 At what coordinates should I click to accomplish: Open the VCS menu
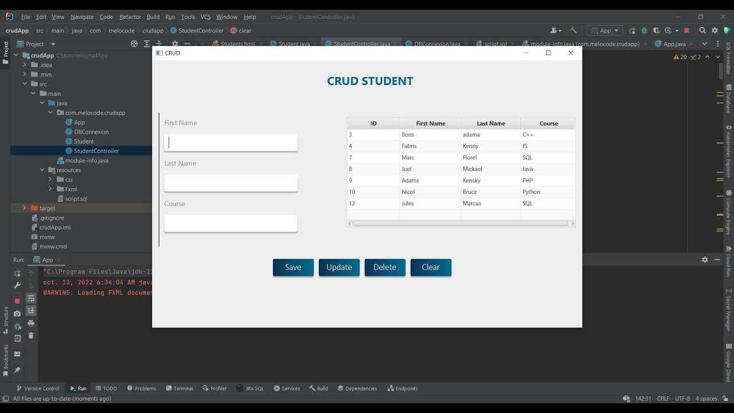(205, 17)
